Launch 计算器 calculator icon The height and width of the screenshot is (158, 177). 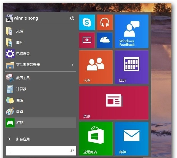point(10,89)
